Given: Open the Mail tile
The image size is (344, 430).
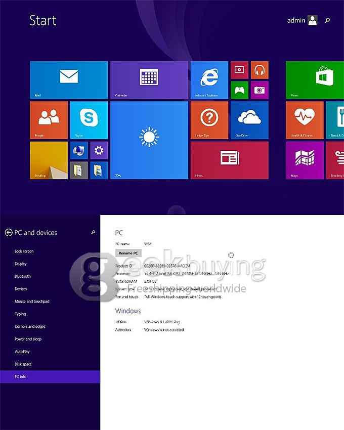Looking at the screenshot, I should point(69,80).
